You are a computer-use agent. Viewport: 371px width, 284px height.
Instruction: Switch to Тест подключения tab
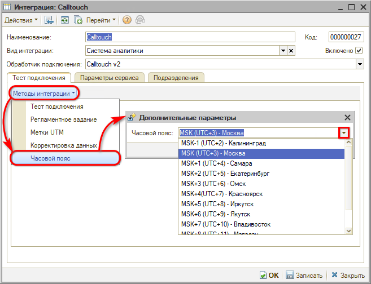(39, 78)
